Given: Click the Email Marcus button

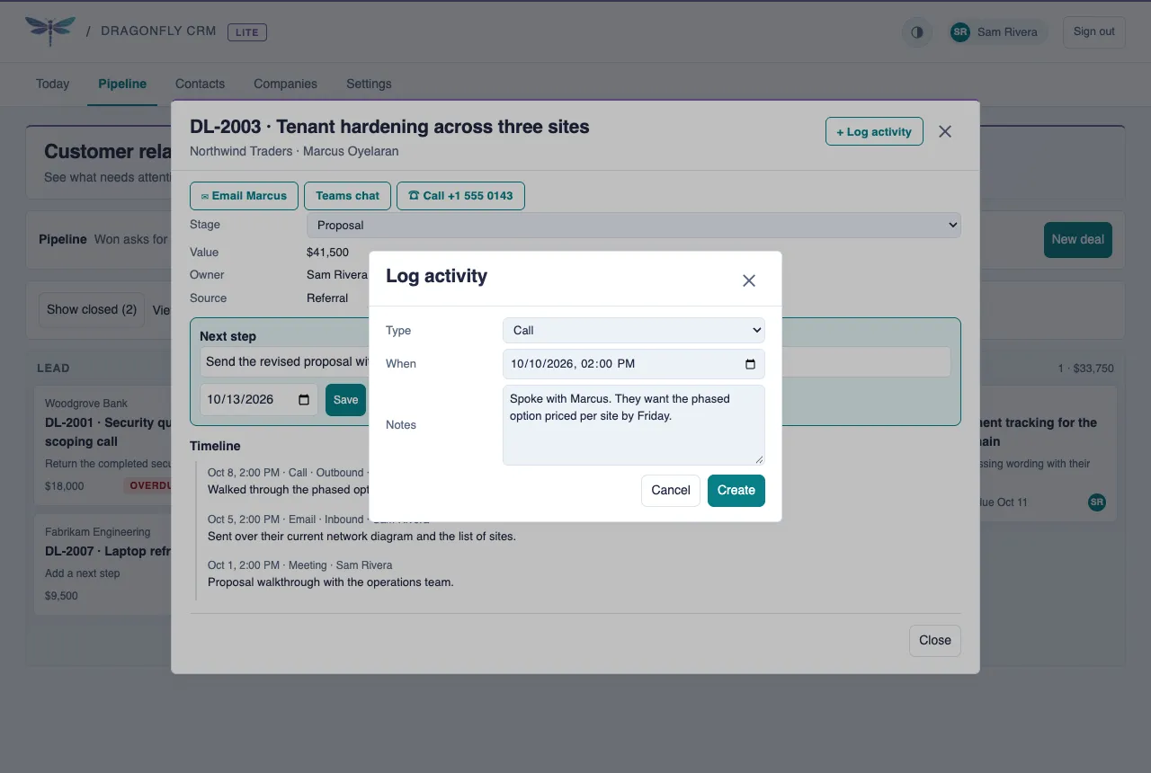Looking at the screenshot, I should pyautogui.click(x=244, y=196).
